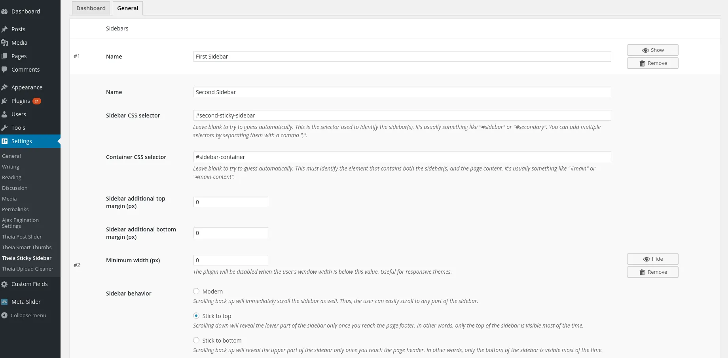Viewport: 728px width, 358px height.
Task: Select the Stick to top option
Action: click(x=196, y=316)
